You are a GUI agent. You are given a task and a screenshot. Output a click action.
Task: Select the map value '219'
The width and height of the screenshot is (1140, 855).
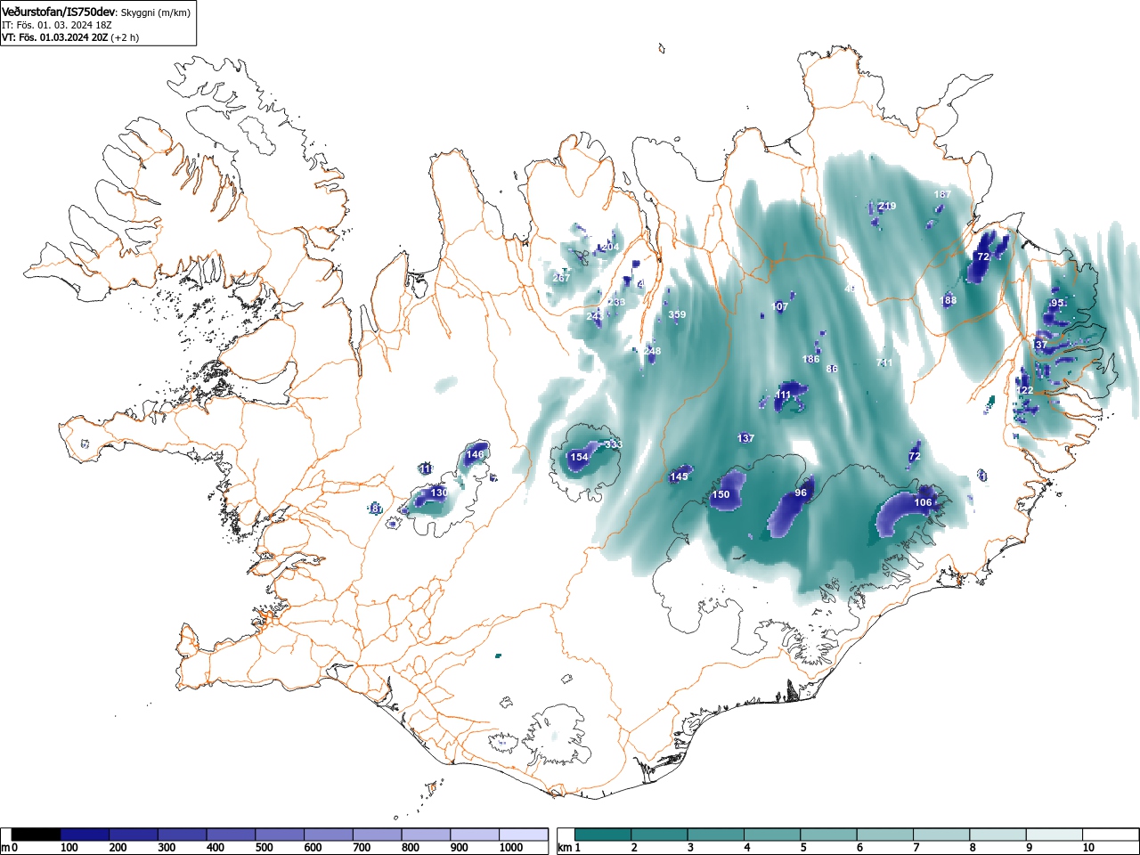(x=887, y=206)
